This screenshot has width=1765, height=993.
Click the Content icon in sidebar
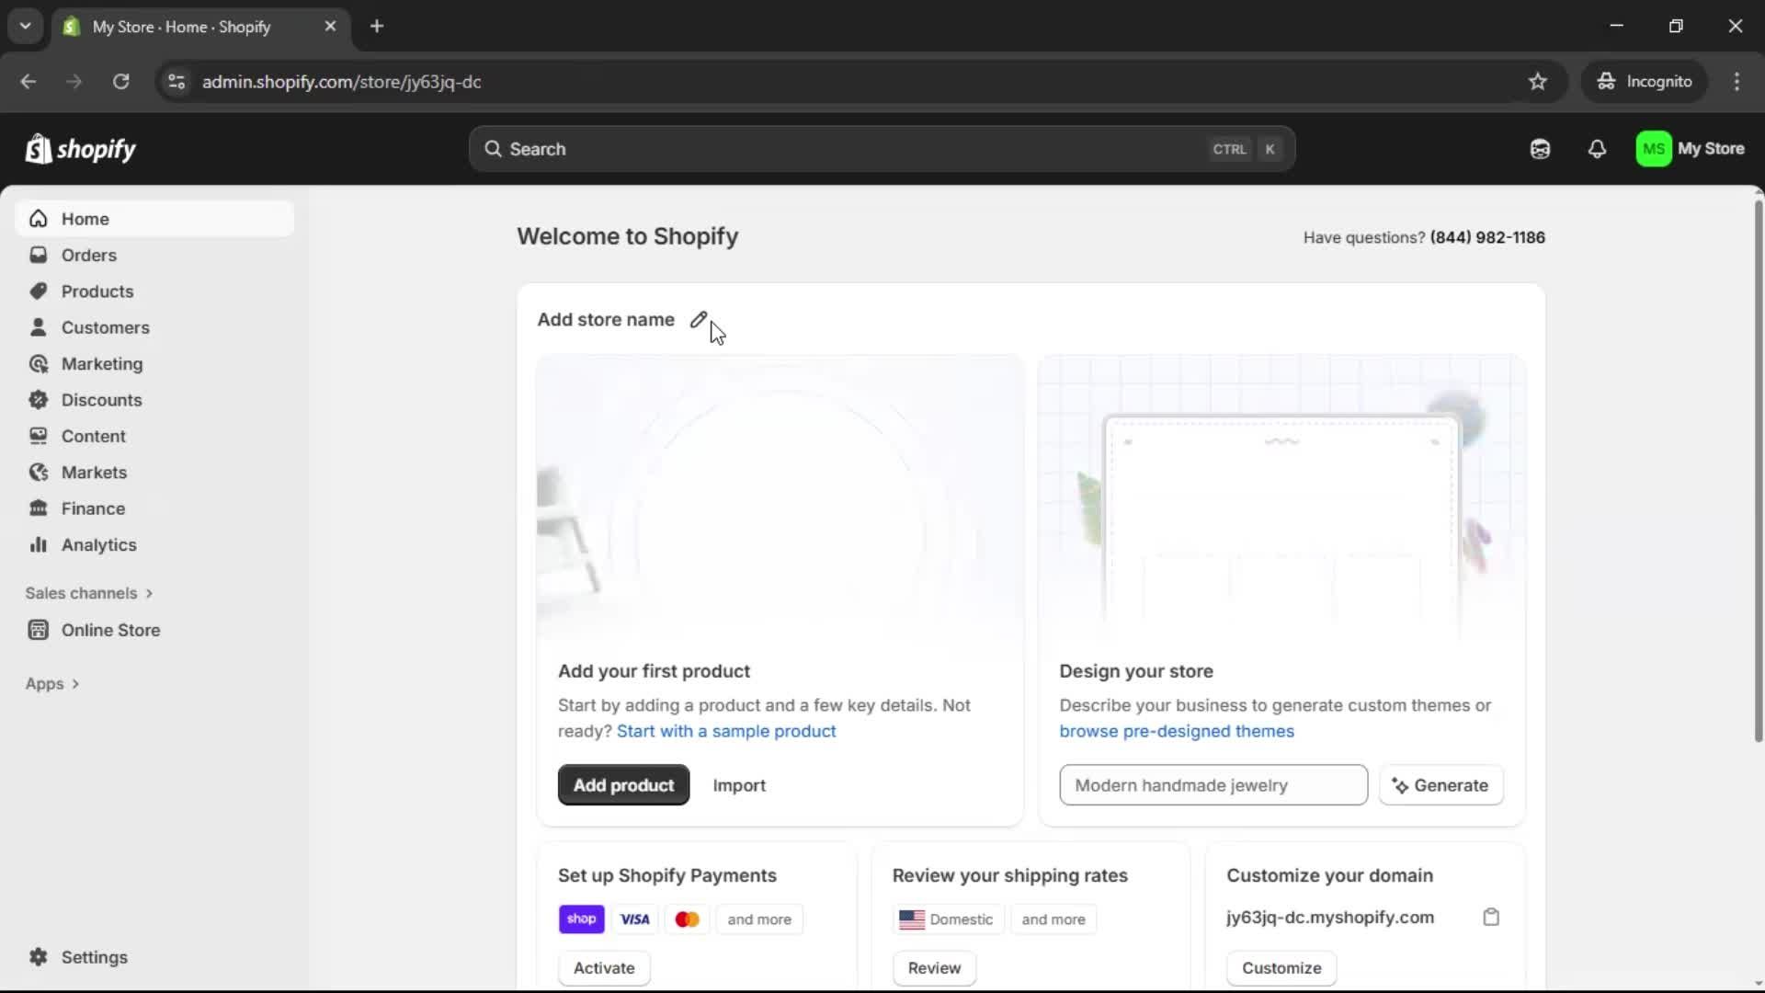(x=38, y=436)
